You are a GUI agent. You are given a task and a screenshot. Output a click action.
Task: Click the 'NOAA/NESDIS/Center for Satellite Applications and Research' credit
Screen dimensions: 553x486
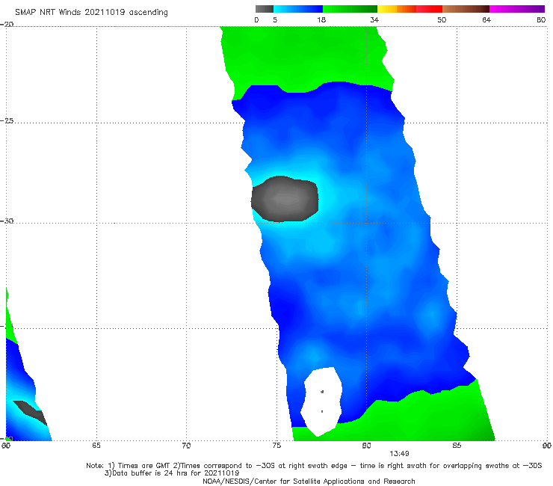click(x=309, y=481)
